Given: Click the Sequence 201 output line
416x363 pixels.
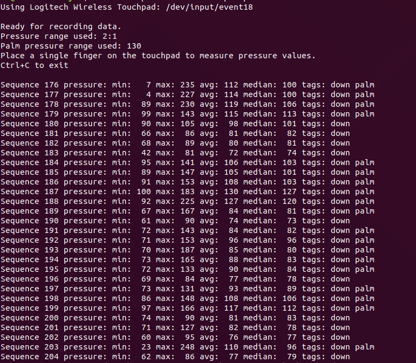Looking at the screenshot, I should point(175,327).
